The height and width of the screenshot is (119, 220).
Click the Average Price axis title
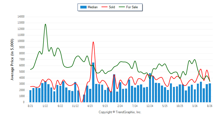(12, 59)
